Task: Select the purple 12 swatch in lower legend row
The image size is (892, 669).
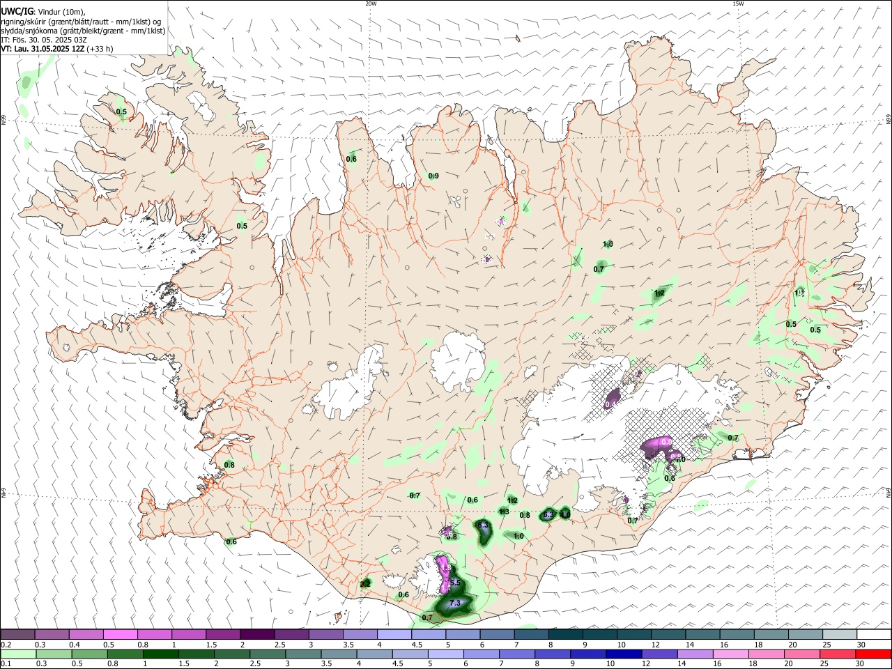Action: click(x=660, y=654)
